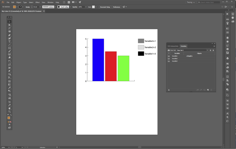Select the Type tool
The width and height of the screenshot is (236, 149).
[9, 41]
